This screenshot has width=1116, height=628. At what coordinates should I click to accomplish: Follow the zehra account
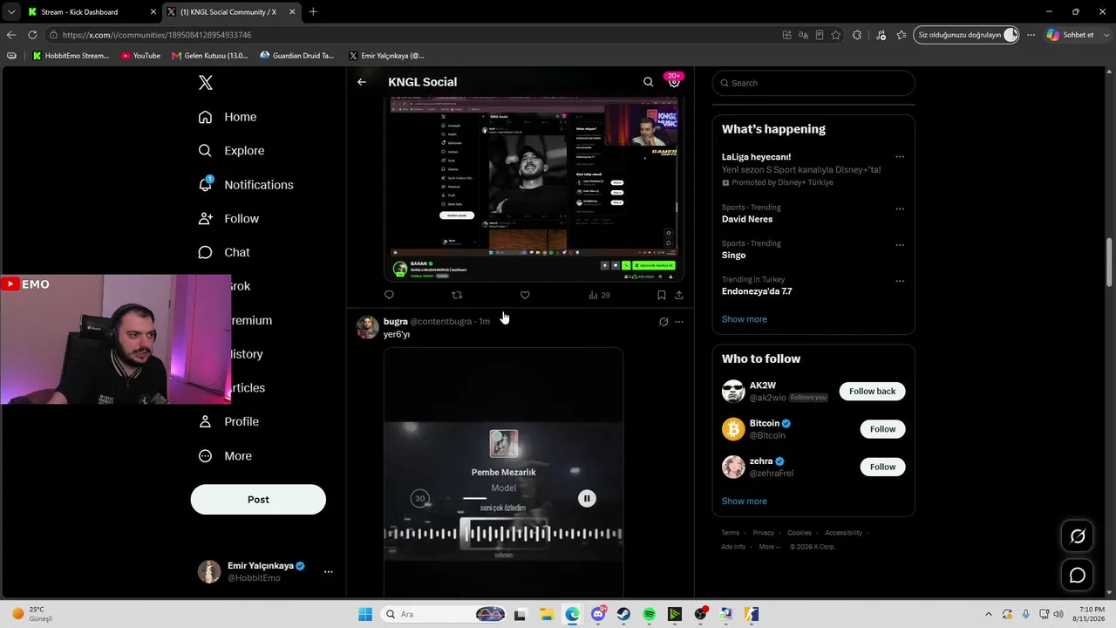pos(882,467)
